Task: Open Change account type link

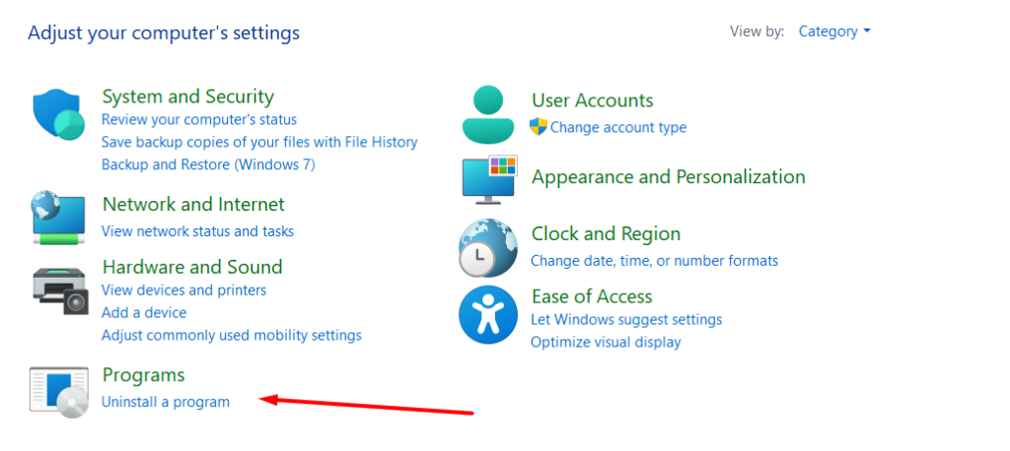Action: (617, 127)
